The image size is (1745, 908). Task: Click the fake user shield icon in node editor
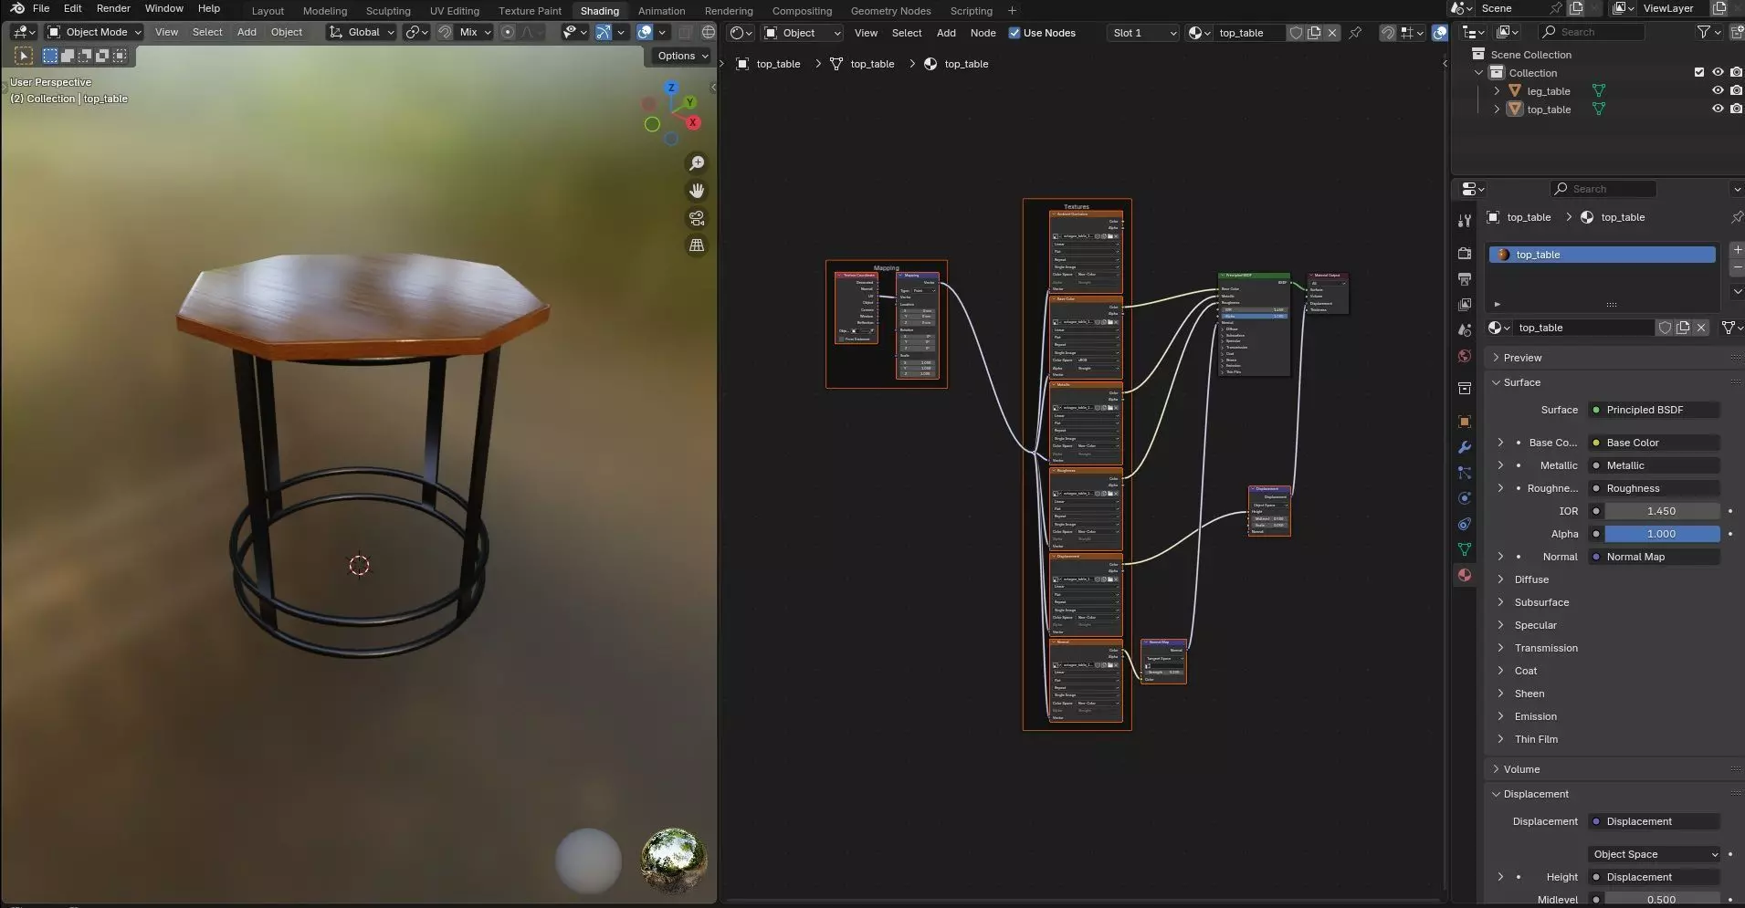coord(1295,33)
